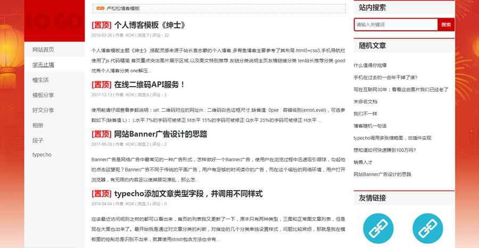Image resolution: width=479 pixels, height=248 pixels.
Task: Click the left chain-link friend icon
Action: point(378,228)
